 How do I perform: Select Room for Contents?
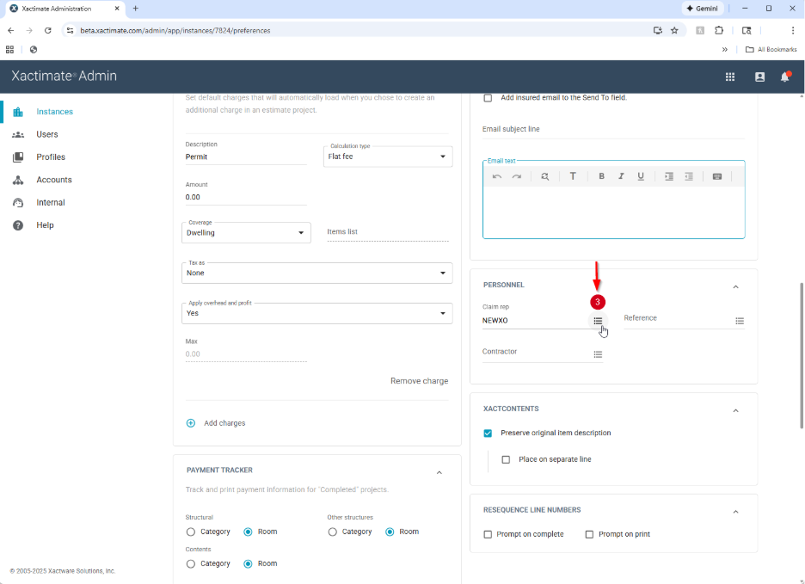pyautogui.click(x=248, y=563)
